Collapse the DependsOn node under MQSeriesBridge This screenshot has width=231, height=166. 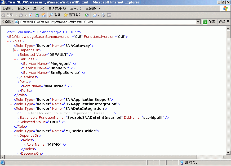coord(15,136)
